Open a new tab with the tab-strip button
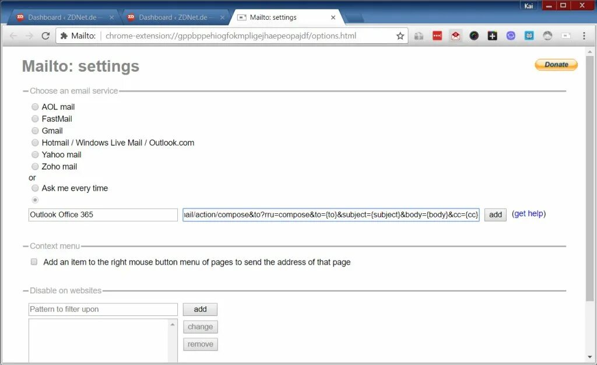Image resolution: width=597 pixels, height=365 pixels. [x=355, y=17]
